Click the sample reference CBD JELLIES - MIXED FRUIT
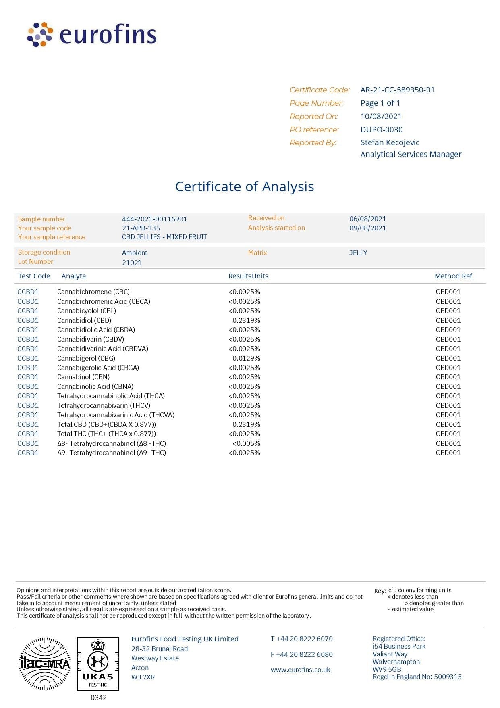The image size is (500, 708). pos(164,237)
